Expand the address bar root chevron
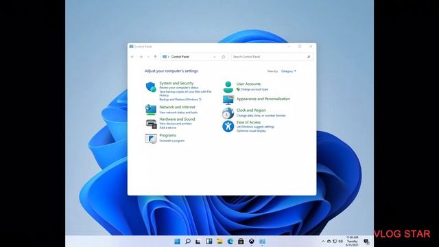 [169, 57]
